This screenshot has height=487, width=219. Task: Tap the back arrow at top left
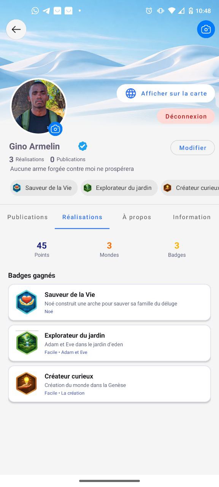point(16,29)
